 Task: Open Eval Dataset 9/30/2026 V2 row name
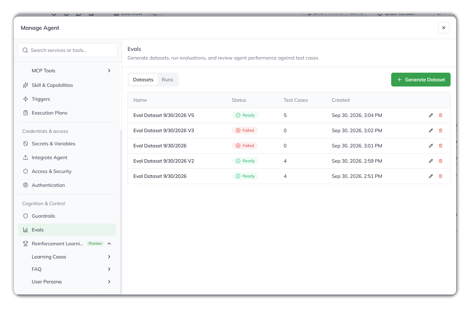coord(164,161)
